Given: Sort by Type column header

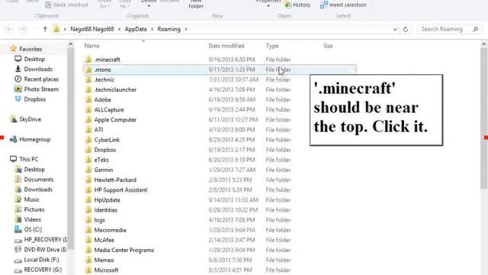Looking at the screenshot, I should [x=272, y=46].
